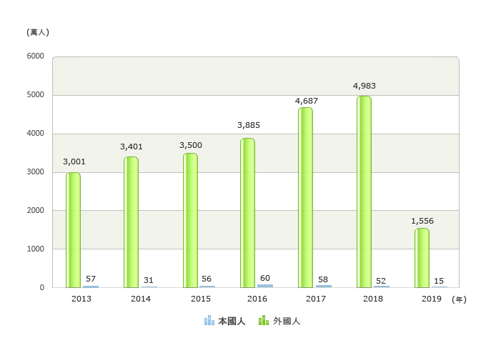This screenshot has width=486, height=343.
Task: Click the blue 2017 bar
Action: 324,287
